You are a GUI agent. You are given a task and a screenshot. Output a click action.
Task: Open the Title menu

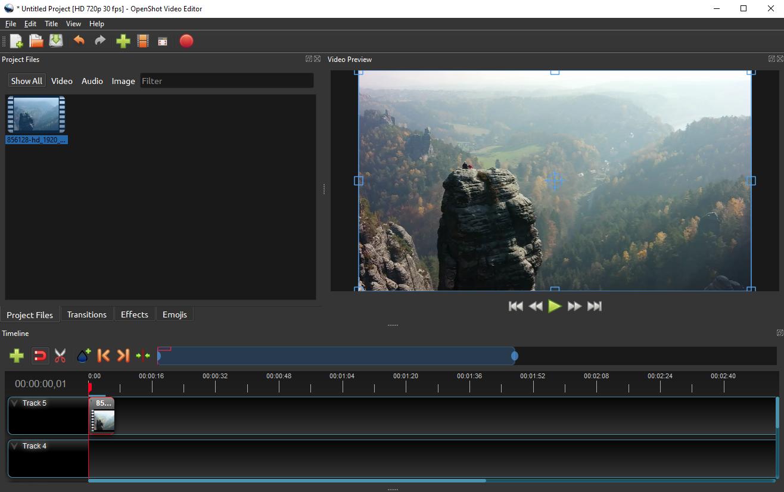51,24
